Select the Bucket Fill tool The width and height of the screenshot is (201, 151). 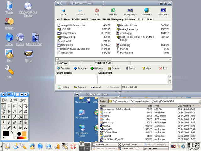(20, 117)
